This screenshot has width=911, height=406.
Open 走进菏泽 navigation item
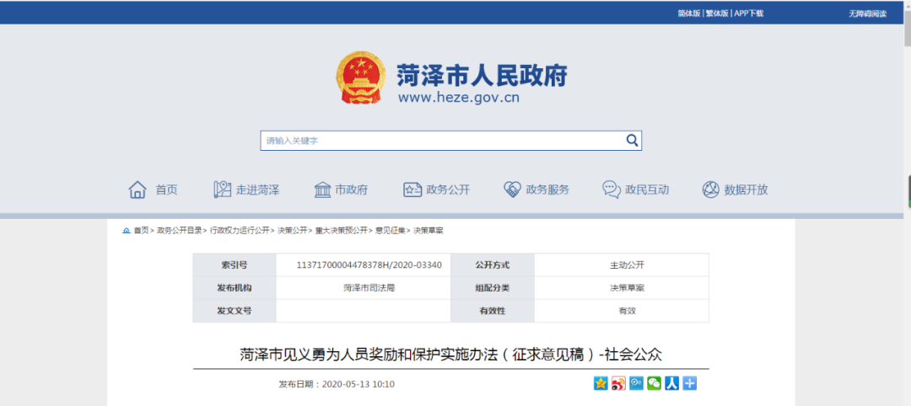click(x=246, y=190)
